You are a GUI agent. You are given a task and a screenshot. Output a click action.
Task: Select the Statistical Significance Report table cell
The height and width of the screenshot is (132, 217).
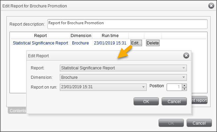41,43
